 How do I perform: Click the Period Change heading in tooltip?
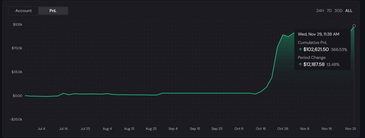(312, 57)
